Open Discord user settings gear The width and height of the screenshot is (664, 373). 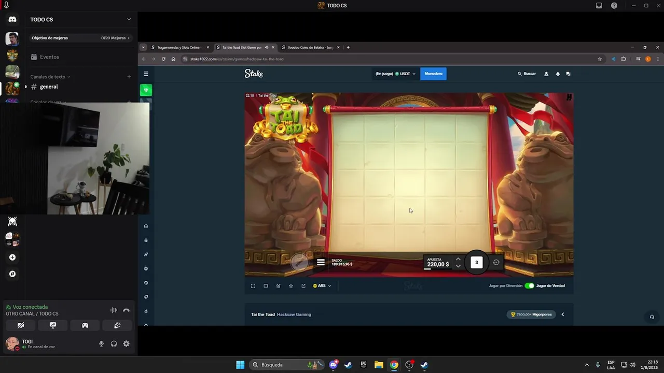(x=126, y=343)
